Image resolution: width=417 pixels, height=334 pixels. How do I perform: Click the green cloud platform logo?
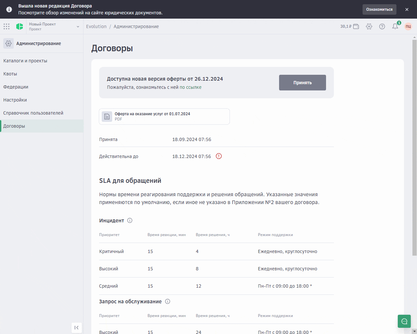(x=20, y=26)
